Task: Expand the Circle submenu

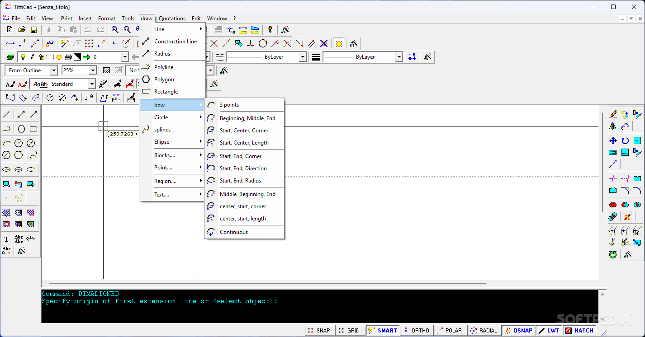Action: coord(172,117)
